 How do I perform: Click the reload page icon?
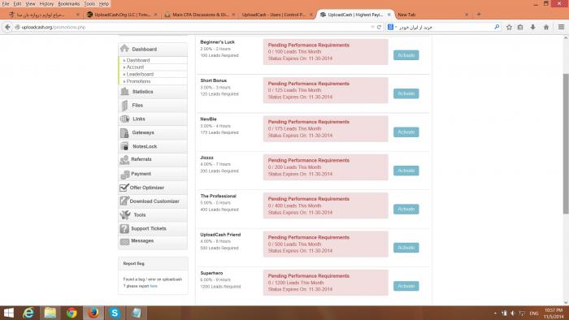click(379, 27)
